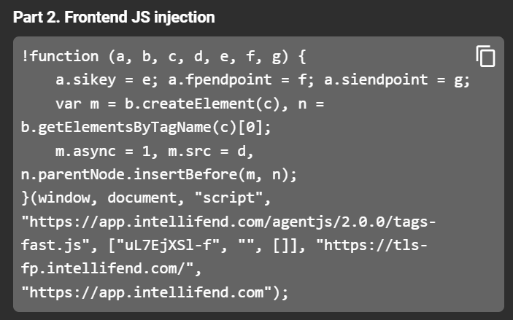The image size is (513, 320).
Task: Click the "a.siendpoint = g" assignment
Action: 393,80
